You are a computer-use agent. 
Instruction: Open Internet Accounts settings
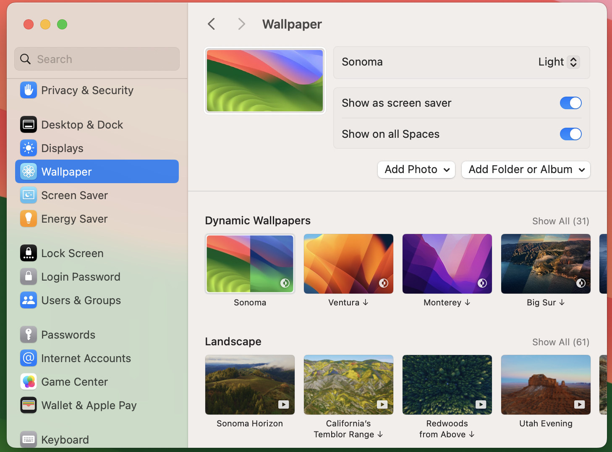click(x=97, y=358)
